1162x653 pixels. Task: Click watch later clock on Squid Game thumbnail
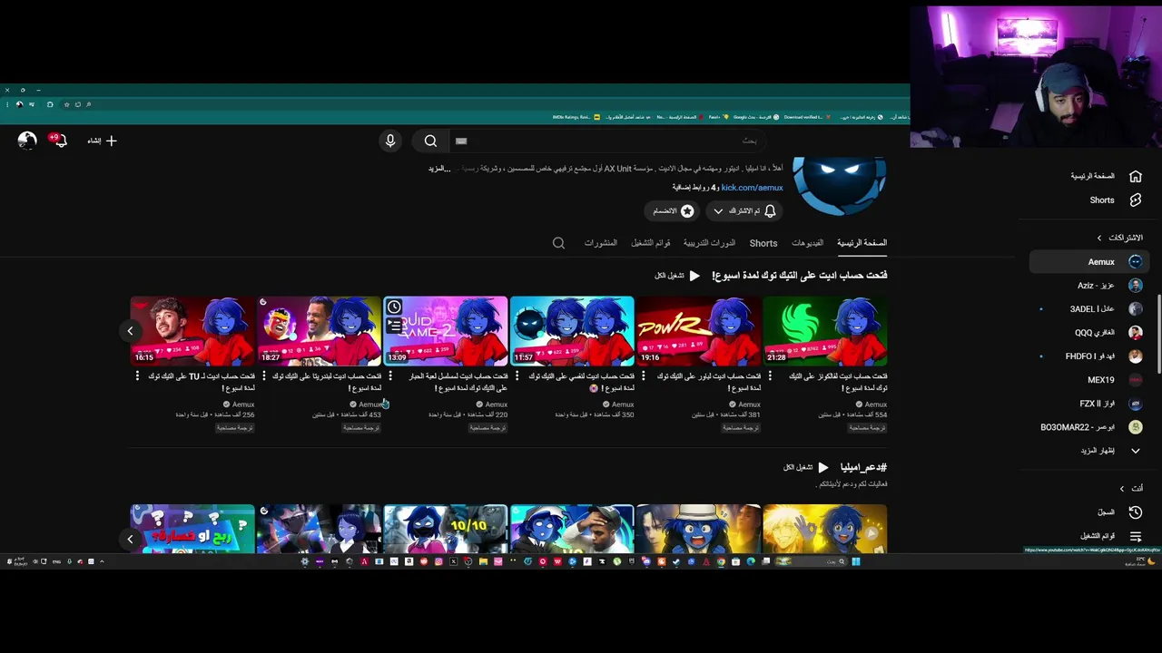[x=394, y=307]
